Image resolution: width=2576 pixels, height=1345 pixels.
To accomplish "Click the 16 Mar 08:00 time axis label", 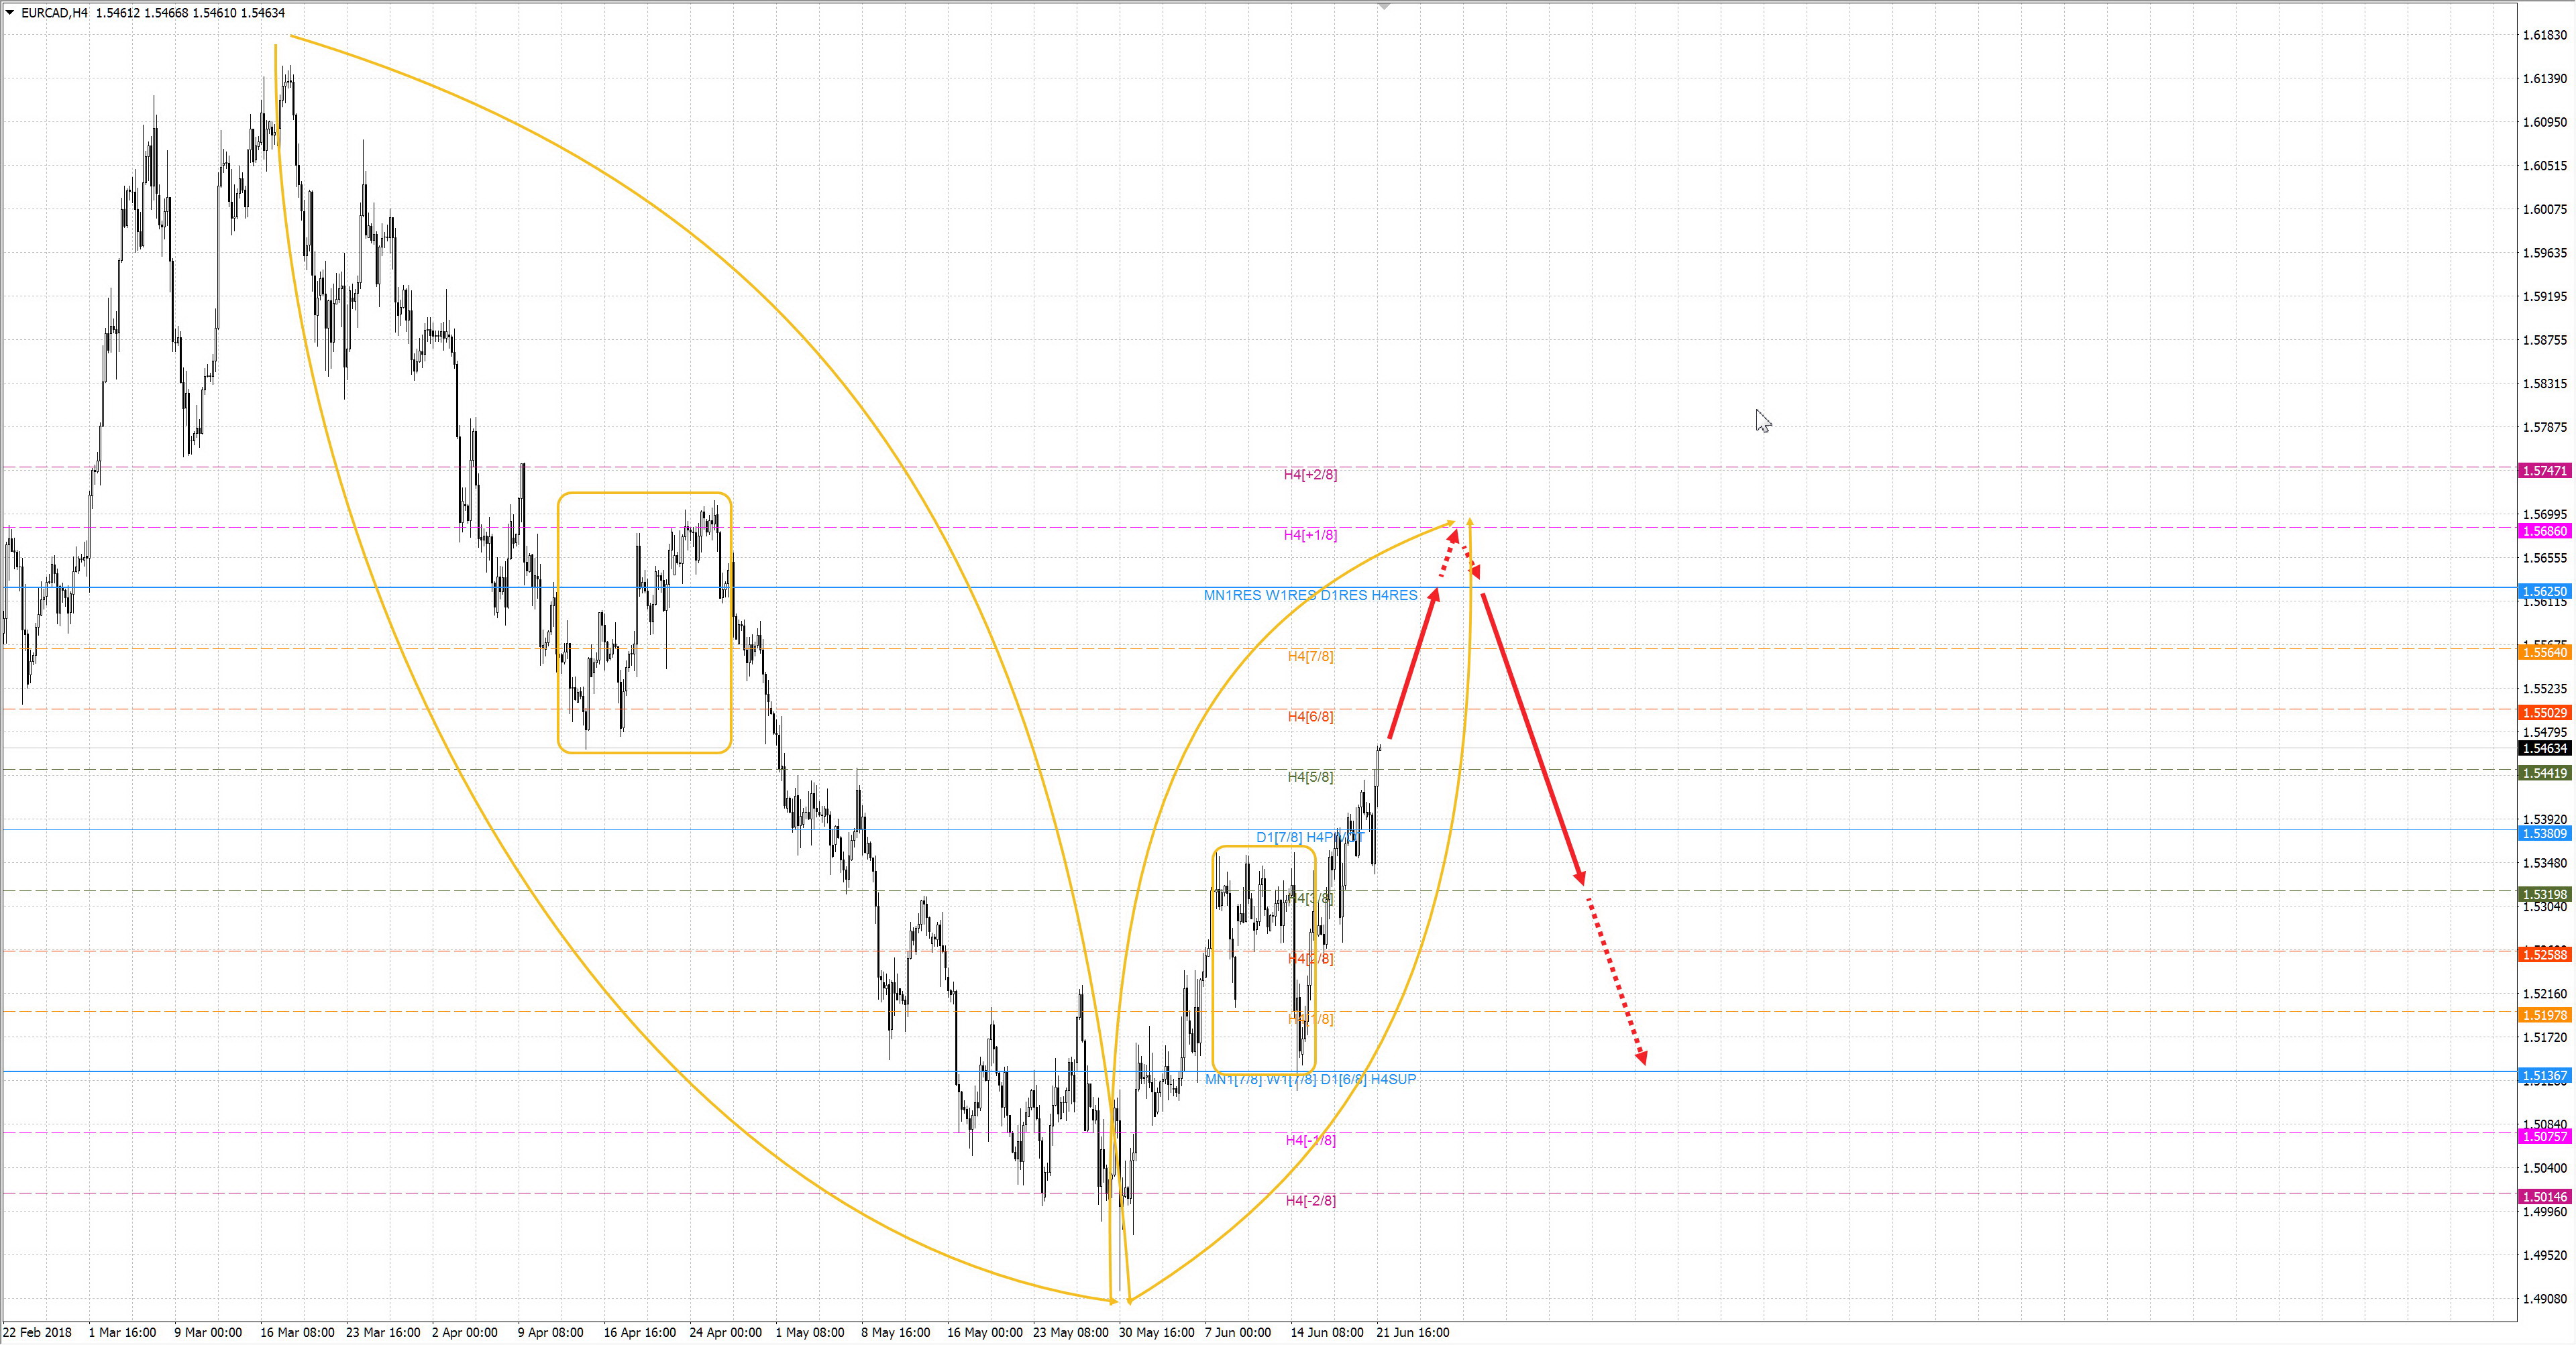I will (297, 1332).
